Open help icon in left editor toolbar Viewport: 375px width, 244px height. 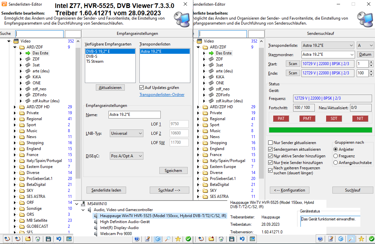click(x=137, y=239)
